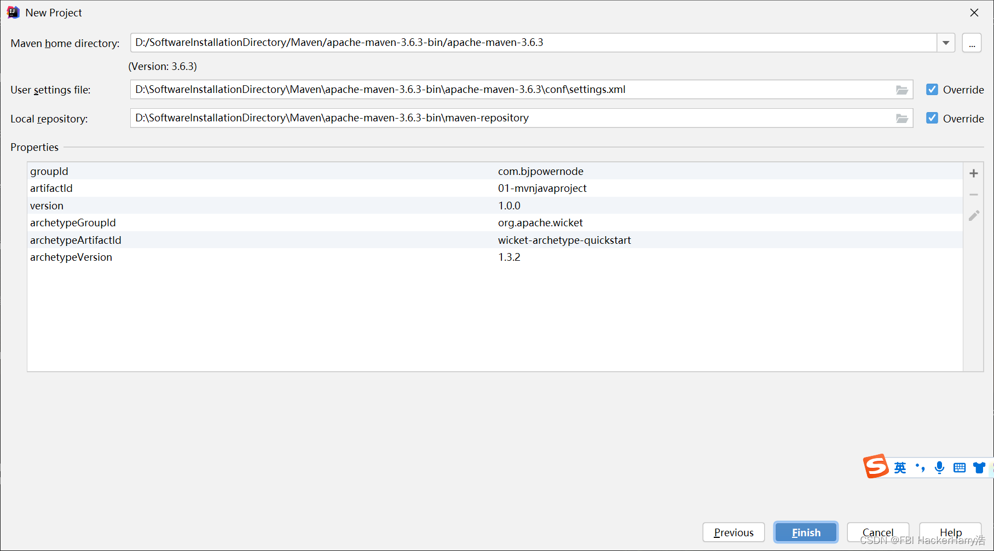This screenshot has width=994, height=551.
Task: Browse folder for Local repository
Action: (x=901, y=119)
